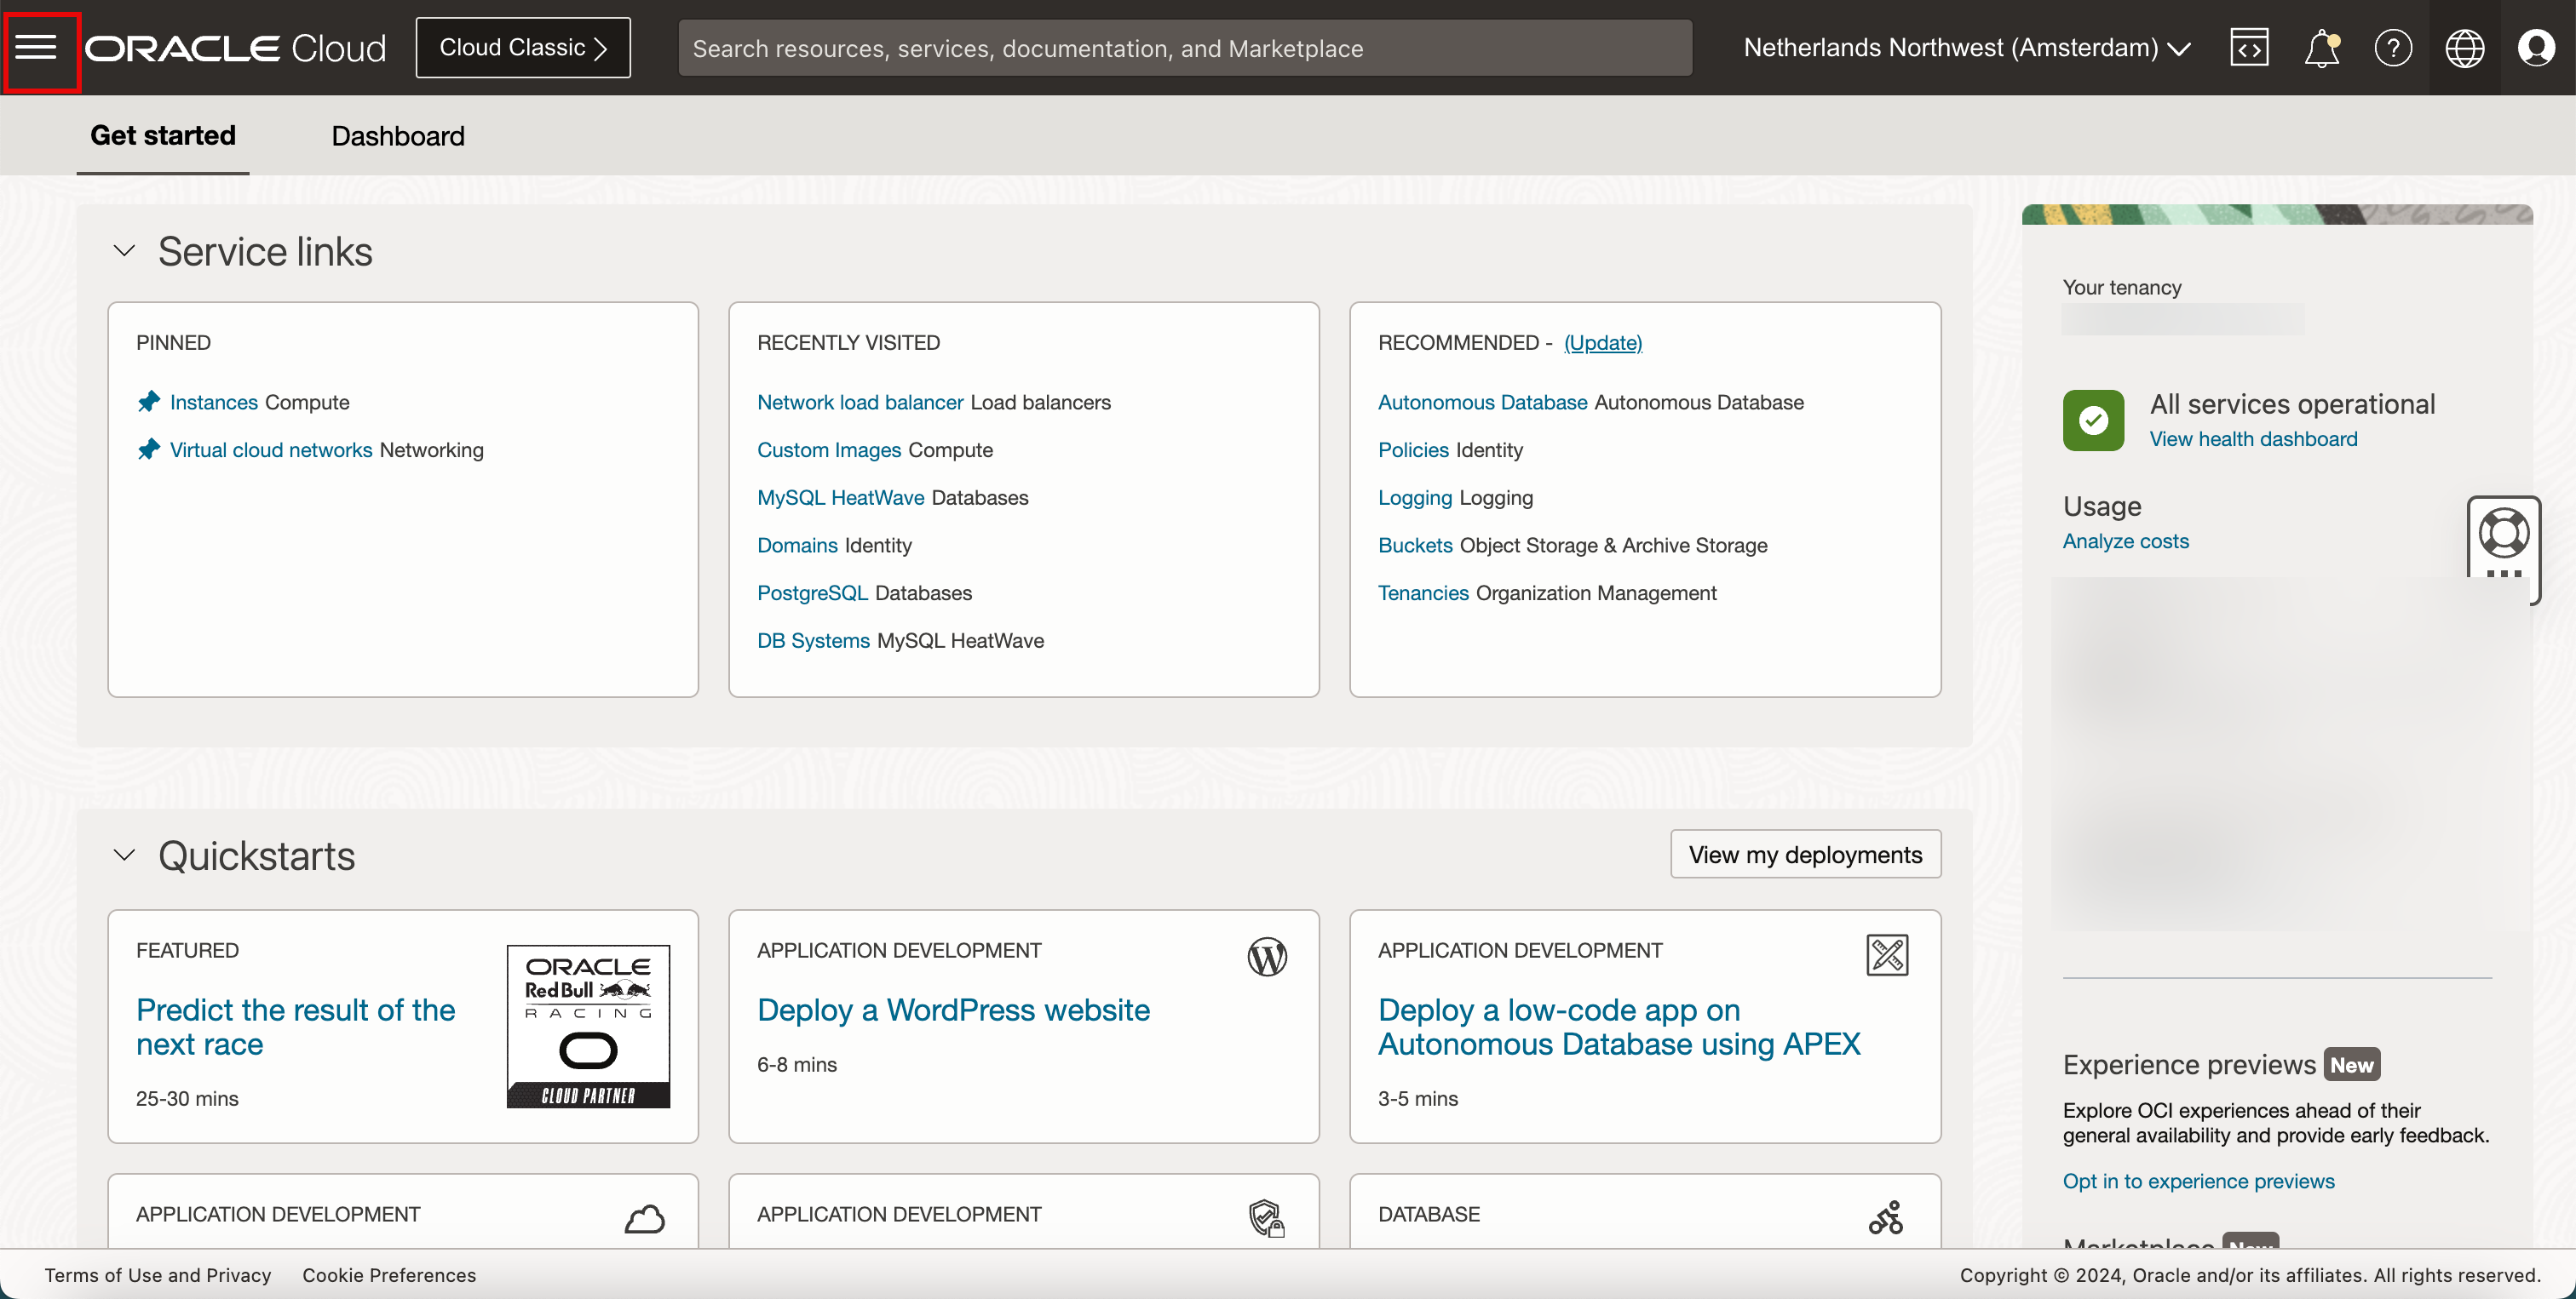Click the WordPress logo icon

(x=1266, y=956)
